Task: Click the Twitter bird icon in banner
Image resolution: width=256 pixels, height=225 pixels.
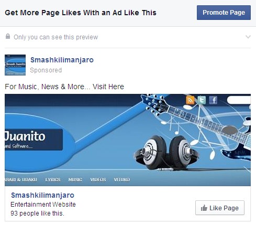Action: coord(202,100)
